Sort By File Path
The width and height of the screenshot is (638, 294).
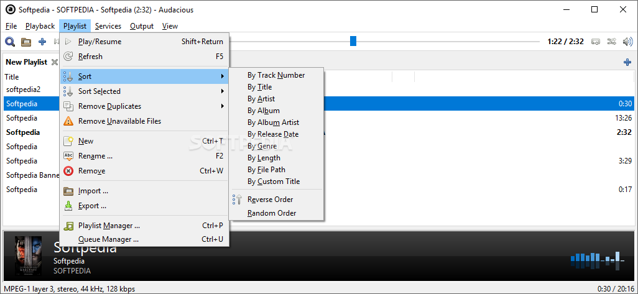point(276,170)
